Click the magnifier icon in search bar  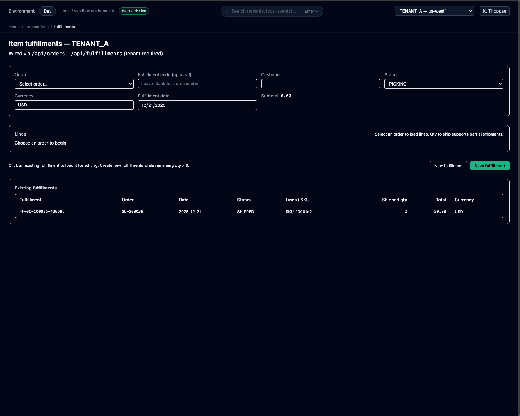(x=227, y=11)
